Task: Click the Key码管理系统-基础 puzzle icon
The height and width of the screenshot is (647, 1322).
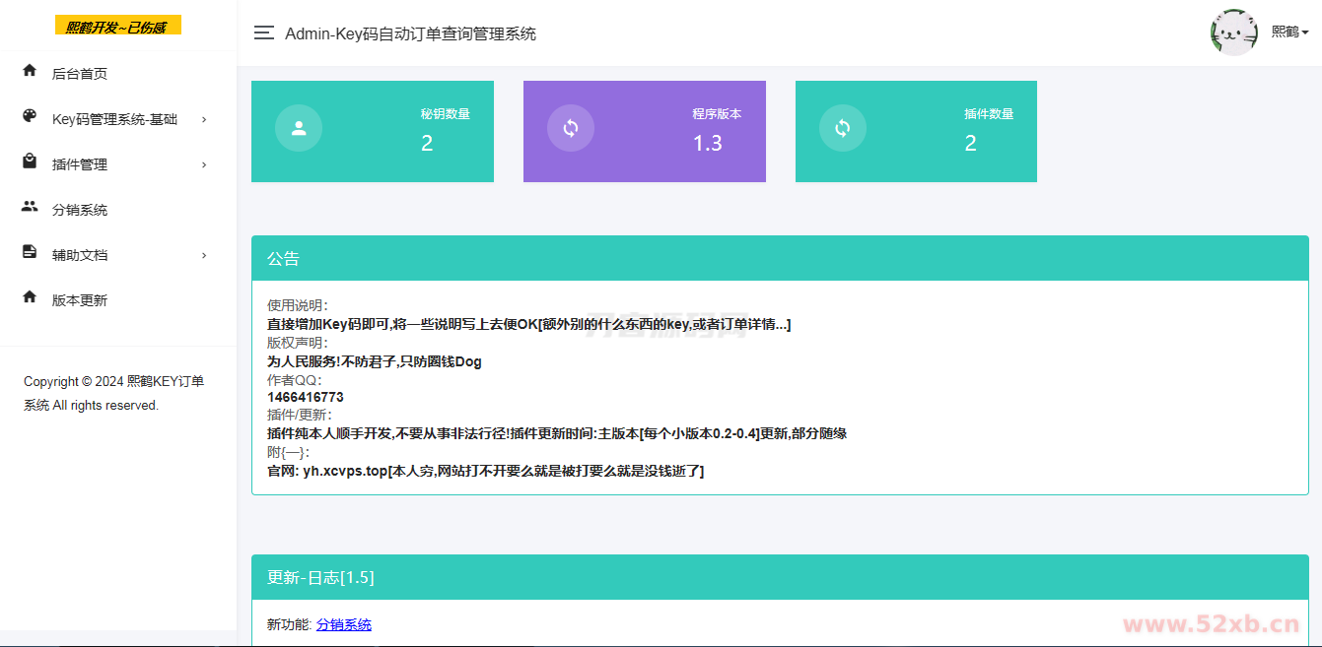Action: pyautogui.click(x=29, y=117)
